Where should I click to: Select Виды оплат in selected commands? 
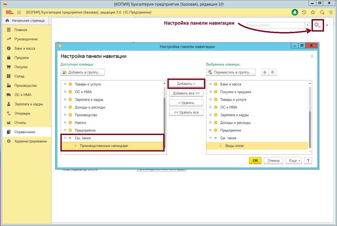pos(257,146)
